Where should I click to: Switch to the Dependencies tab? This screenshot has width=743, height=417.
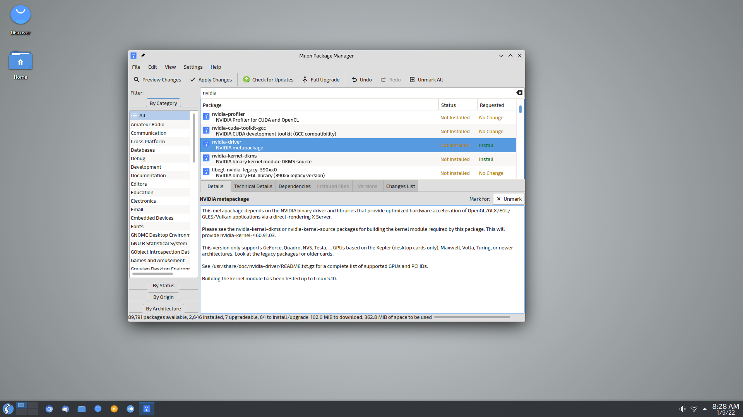click(x=294, y=186)
